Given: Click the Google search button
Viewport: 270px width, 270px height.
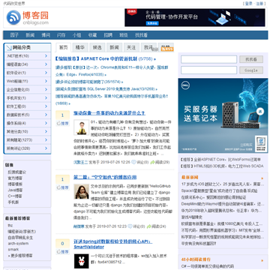Looking at the screenshot, I should click(x=251, y=70).
